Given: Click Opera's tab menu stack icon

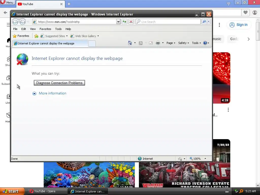Looking at the screenshot, I should [x=229, y=4].
